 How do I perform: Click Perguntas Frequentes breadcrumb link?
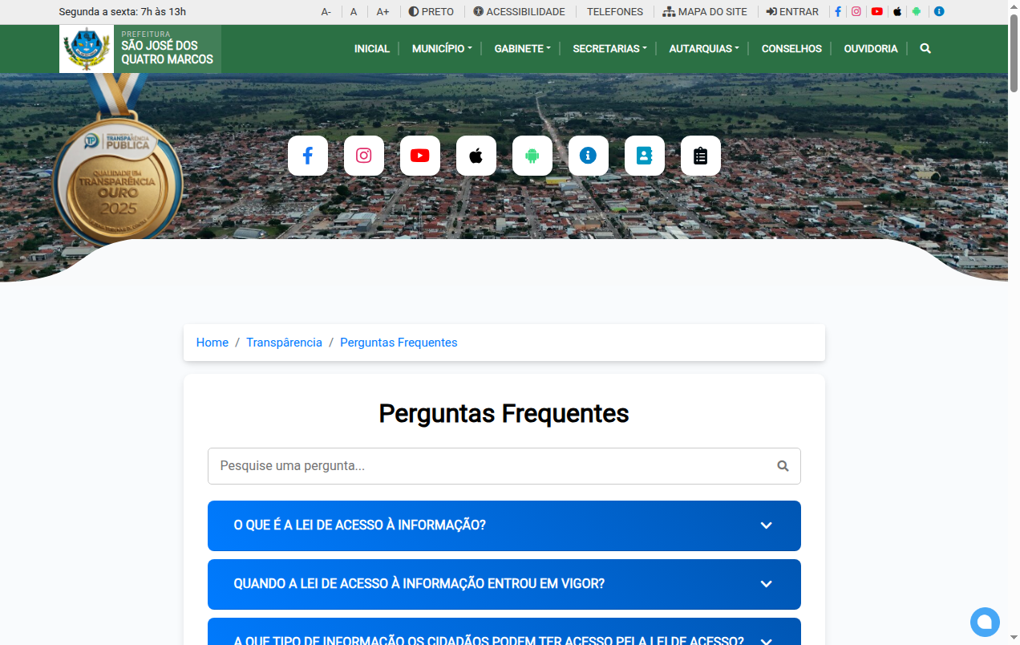click(399, 343)
